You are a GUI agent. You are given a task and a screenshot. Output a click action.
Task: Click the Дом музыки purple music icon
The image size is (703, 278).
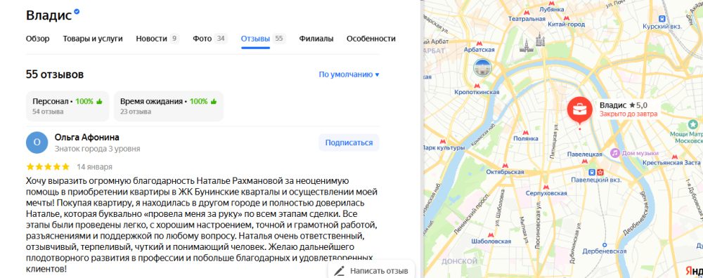[x=614, y=153]
